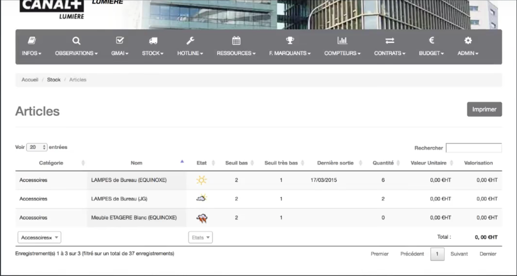The width and height of the screenshot is (517, 276).
Task: Go to Accueil breadcrumb link
Action: tap(30, 80)
